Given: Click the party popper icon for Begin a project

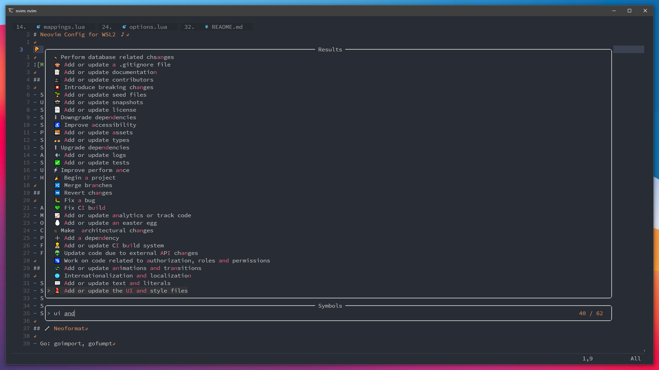Looking at the screenshot, I should click(x=57, y=178).
